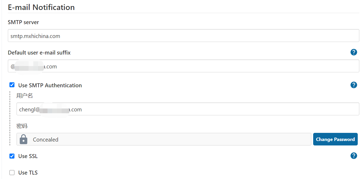
Task: Toggle Use SSL by clicking its label
Action: point(28,156)
